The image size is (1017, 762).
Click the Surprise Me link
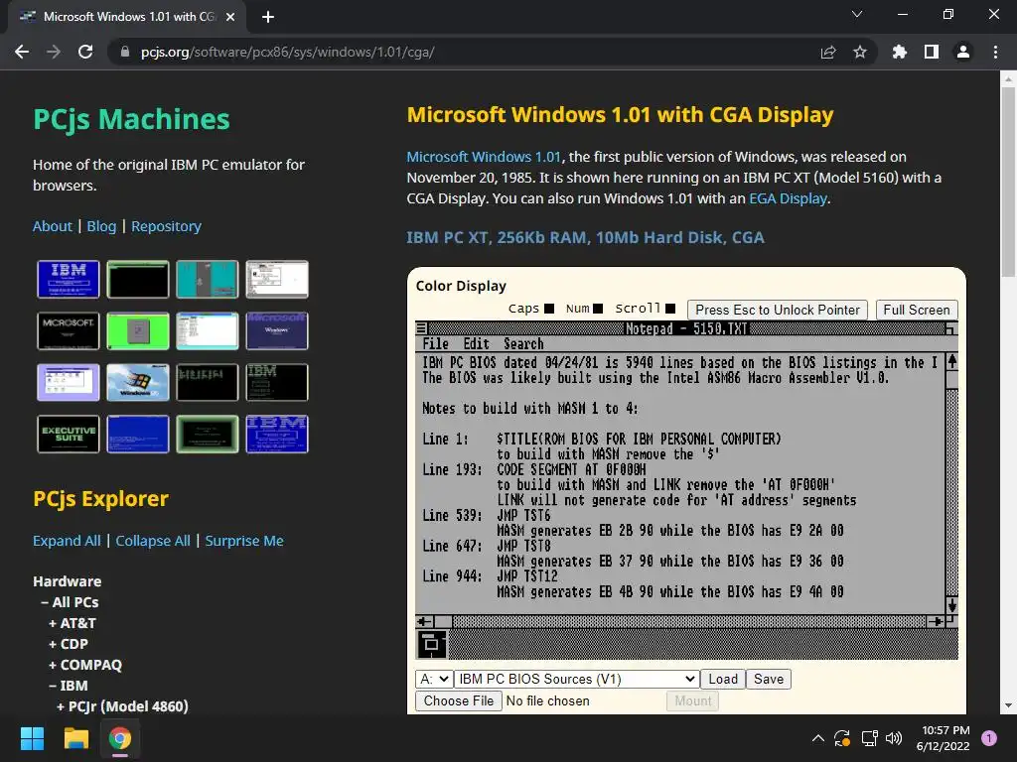point(244,541)
